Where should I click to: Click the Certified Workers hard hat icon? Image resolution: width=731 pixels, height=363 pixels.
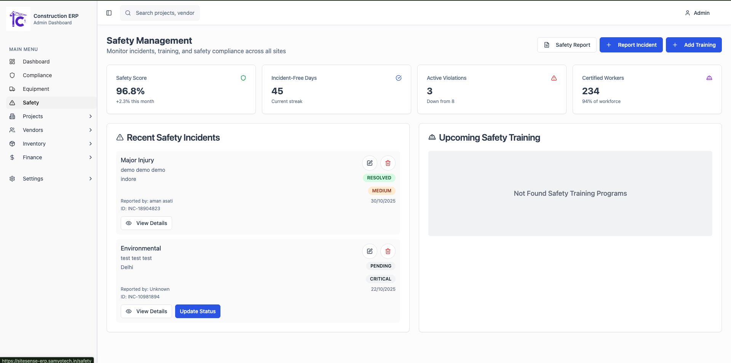709,78
